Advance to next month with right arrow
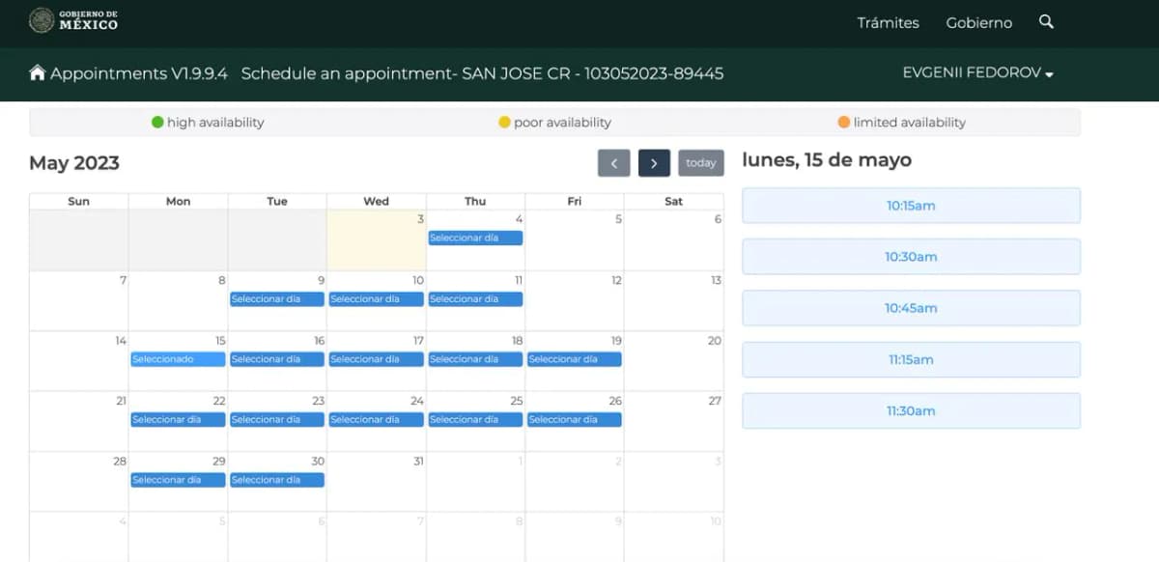 654,163
